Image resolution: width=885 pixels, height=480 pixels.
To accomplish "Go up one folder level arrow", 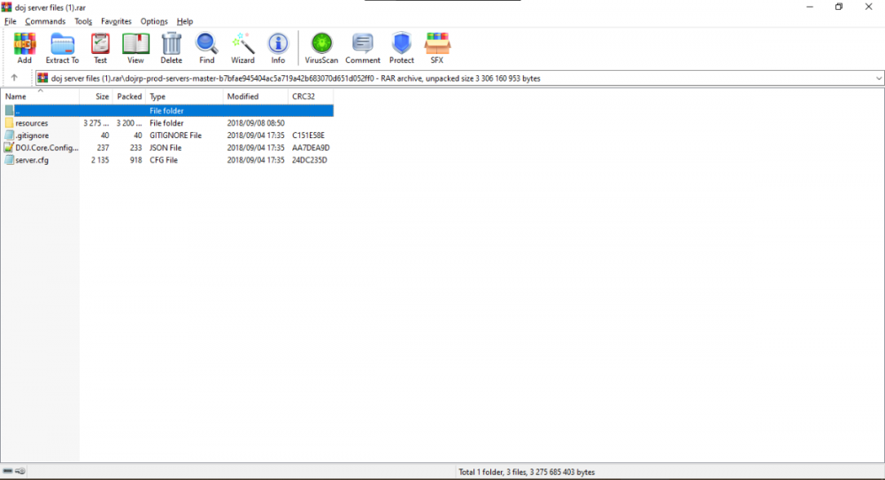I will (x=14, y=78).
